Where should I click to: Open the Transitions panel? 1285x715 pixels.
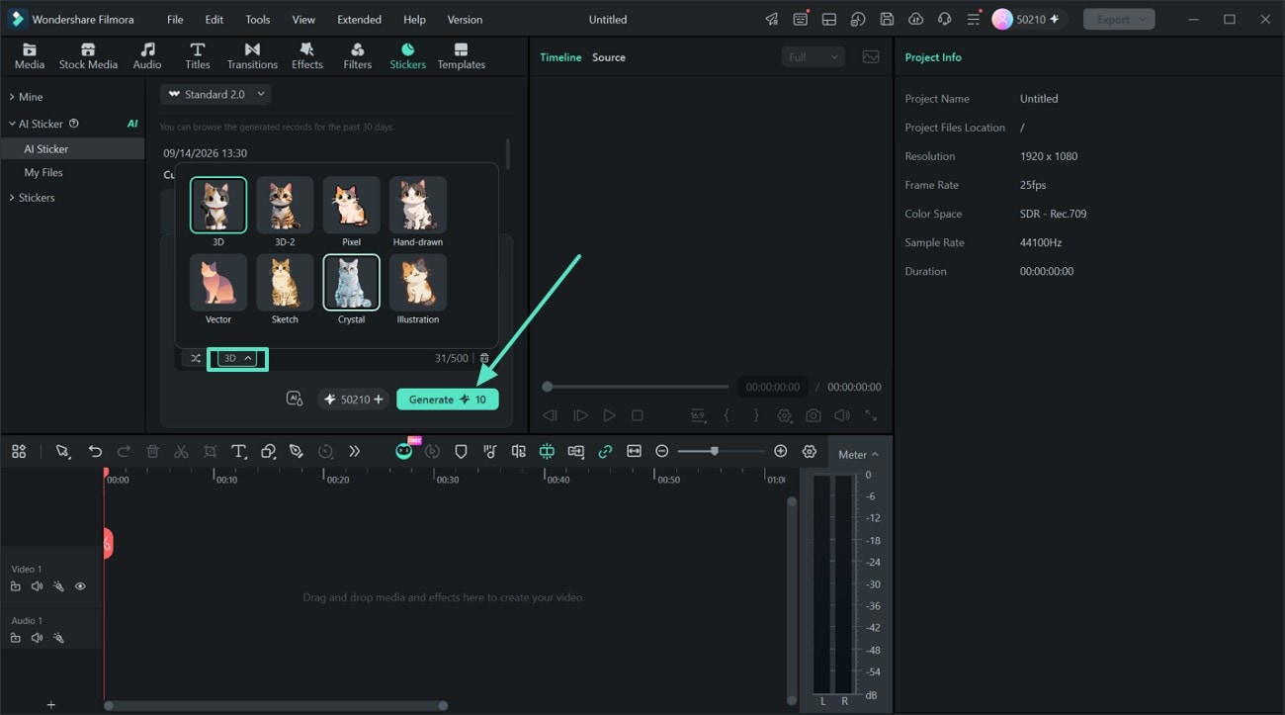point(252,56)
